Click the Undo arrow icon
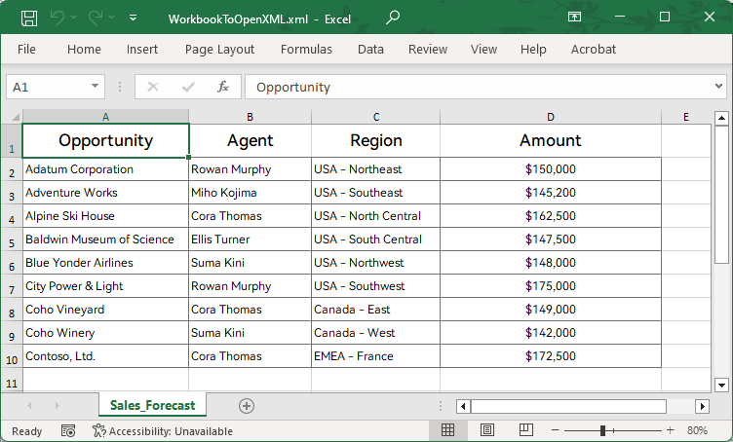733x442 pixels. 58,18
